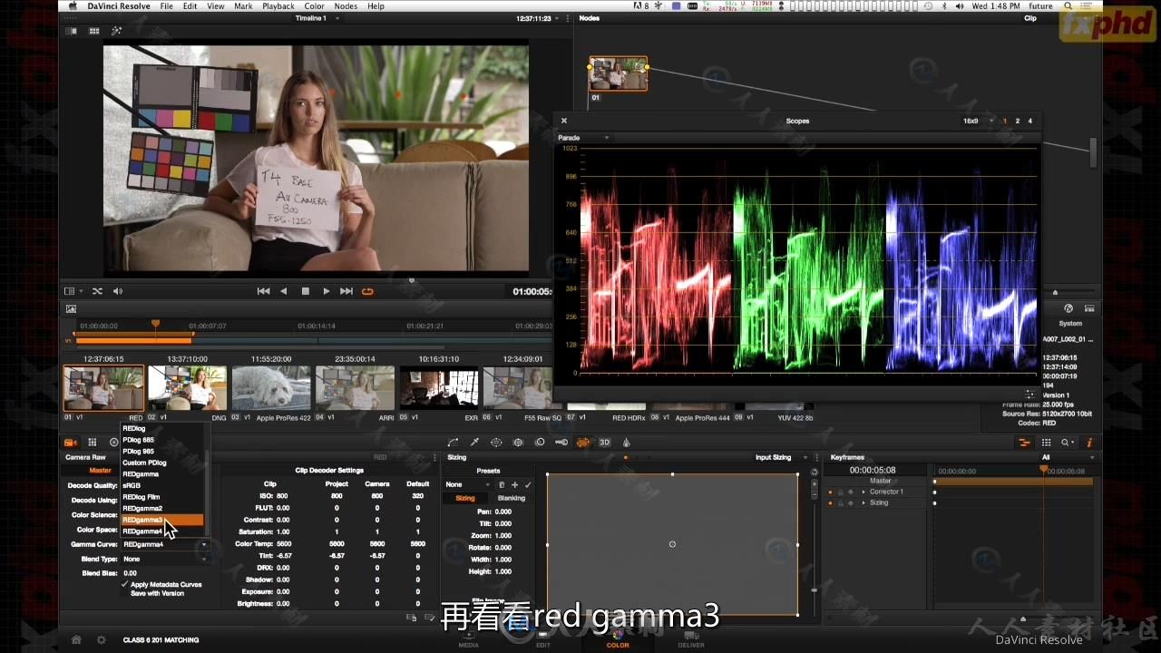Open Gamma Curve dropdown
This screenshot has height=653, width=1161.
165,544
